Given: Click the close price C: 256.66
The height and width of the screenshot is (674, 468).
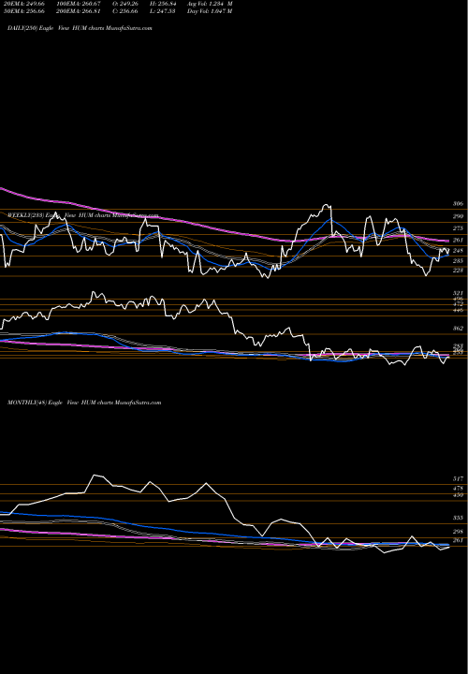Looking at the screenshot, I should [x=125, y=11].
